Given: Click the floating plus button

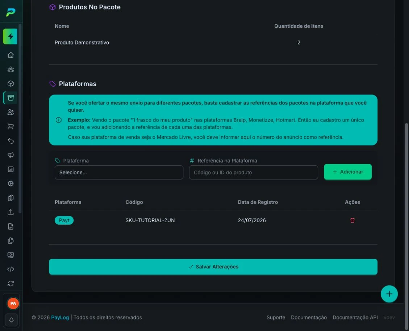Looking at the screenshot, I should (x=389, y=294).
